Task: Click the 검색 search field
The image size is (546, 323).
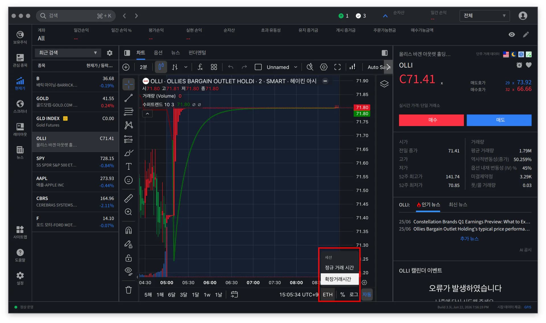Action: [x=76, y=16]
